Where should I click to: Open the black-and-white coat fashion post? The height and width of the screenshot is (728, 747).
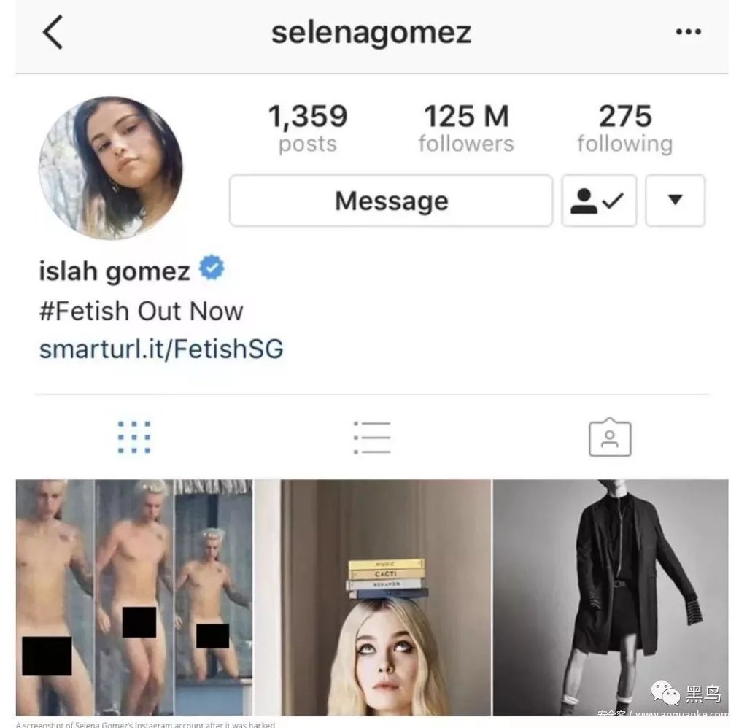pos(611,597)
